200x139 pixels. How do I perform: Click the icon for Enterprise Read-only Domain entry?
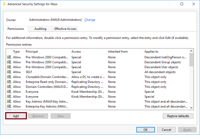point(9,82)
